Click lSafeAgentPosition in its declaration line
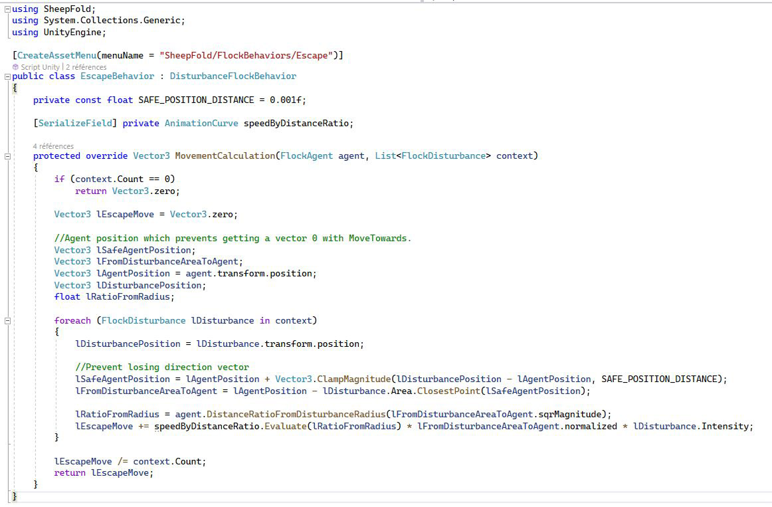Viewport: 772px width, 507px height. pos(144,250)
